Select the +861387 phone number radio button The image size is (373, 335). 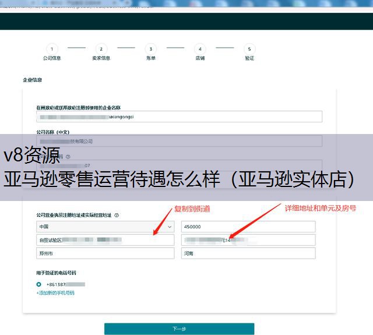[39, 284]
